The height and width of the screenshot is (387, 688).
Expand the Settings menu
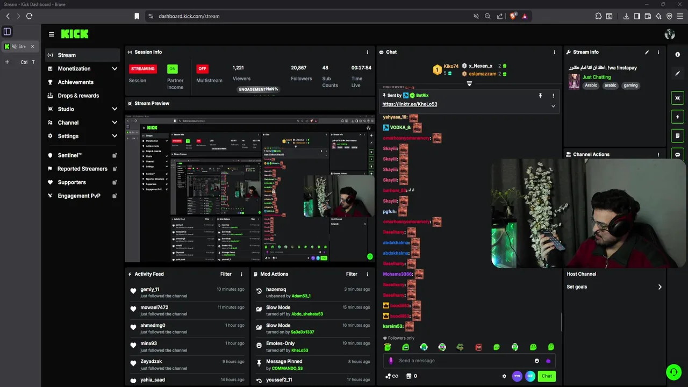pos(114,136)
